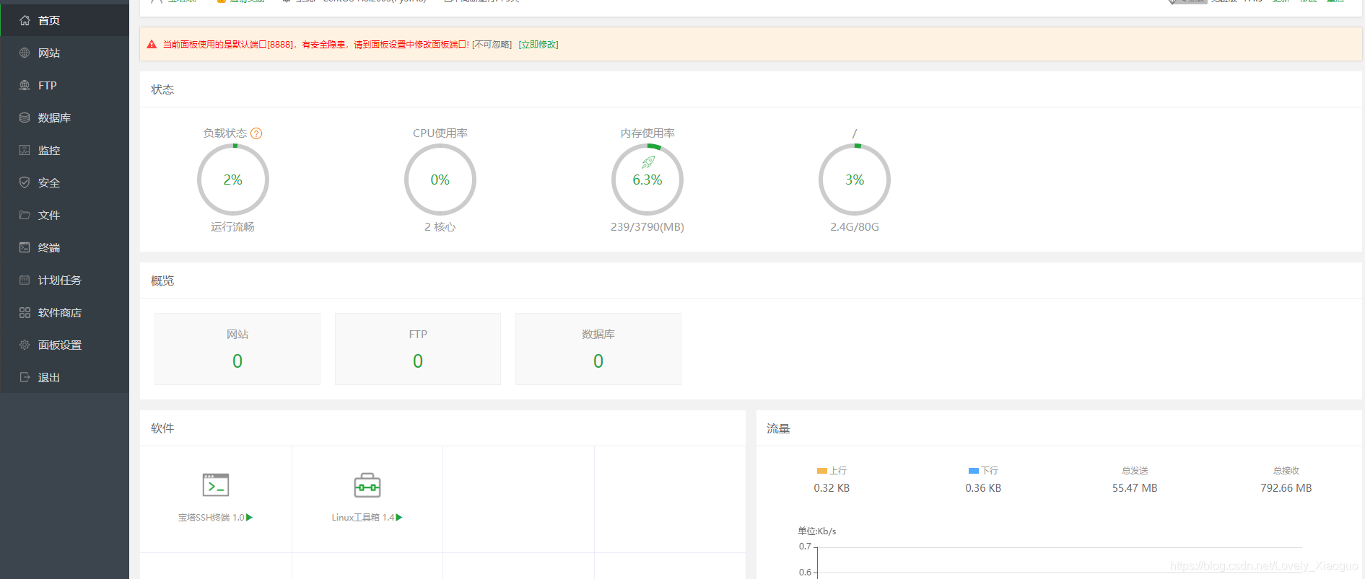Click the [立即修改] link in warning
Screen dimensions: 1365x579
(538, 45)
